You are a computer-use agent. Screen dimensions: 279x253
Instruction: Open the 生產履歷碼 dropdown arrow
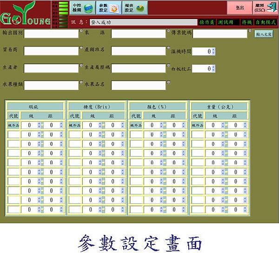(168, 65)
